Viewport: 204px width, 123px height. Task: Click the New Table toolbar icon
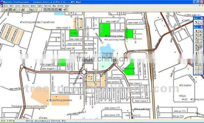click(x=3, y=10)
